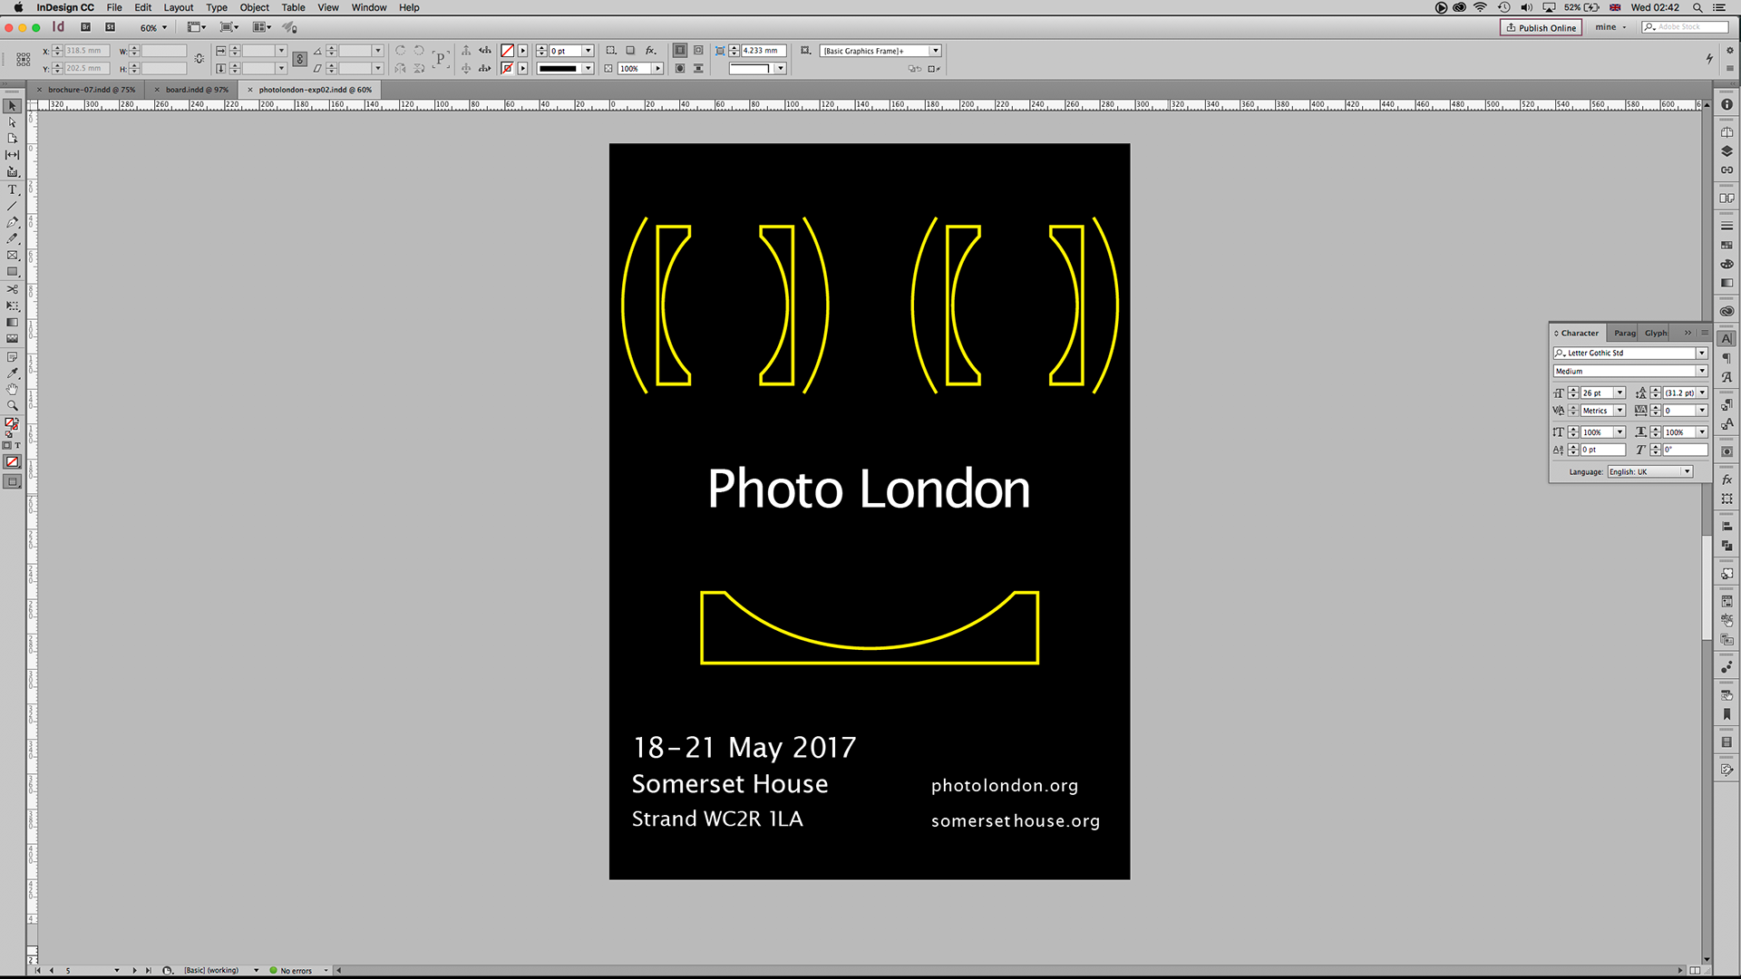Screen dimensions: 1741x979
Task: Select the Pen tool
Action: 12,222
